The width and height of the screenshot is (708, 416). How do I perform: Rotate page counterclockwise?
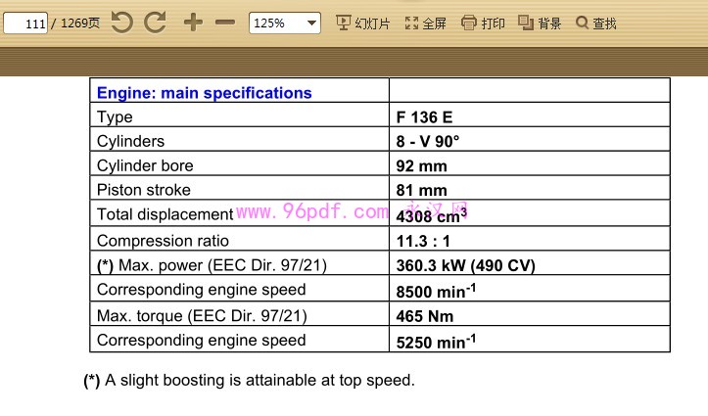click(x=121, y=23)
